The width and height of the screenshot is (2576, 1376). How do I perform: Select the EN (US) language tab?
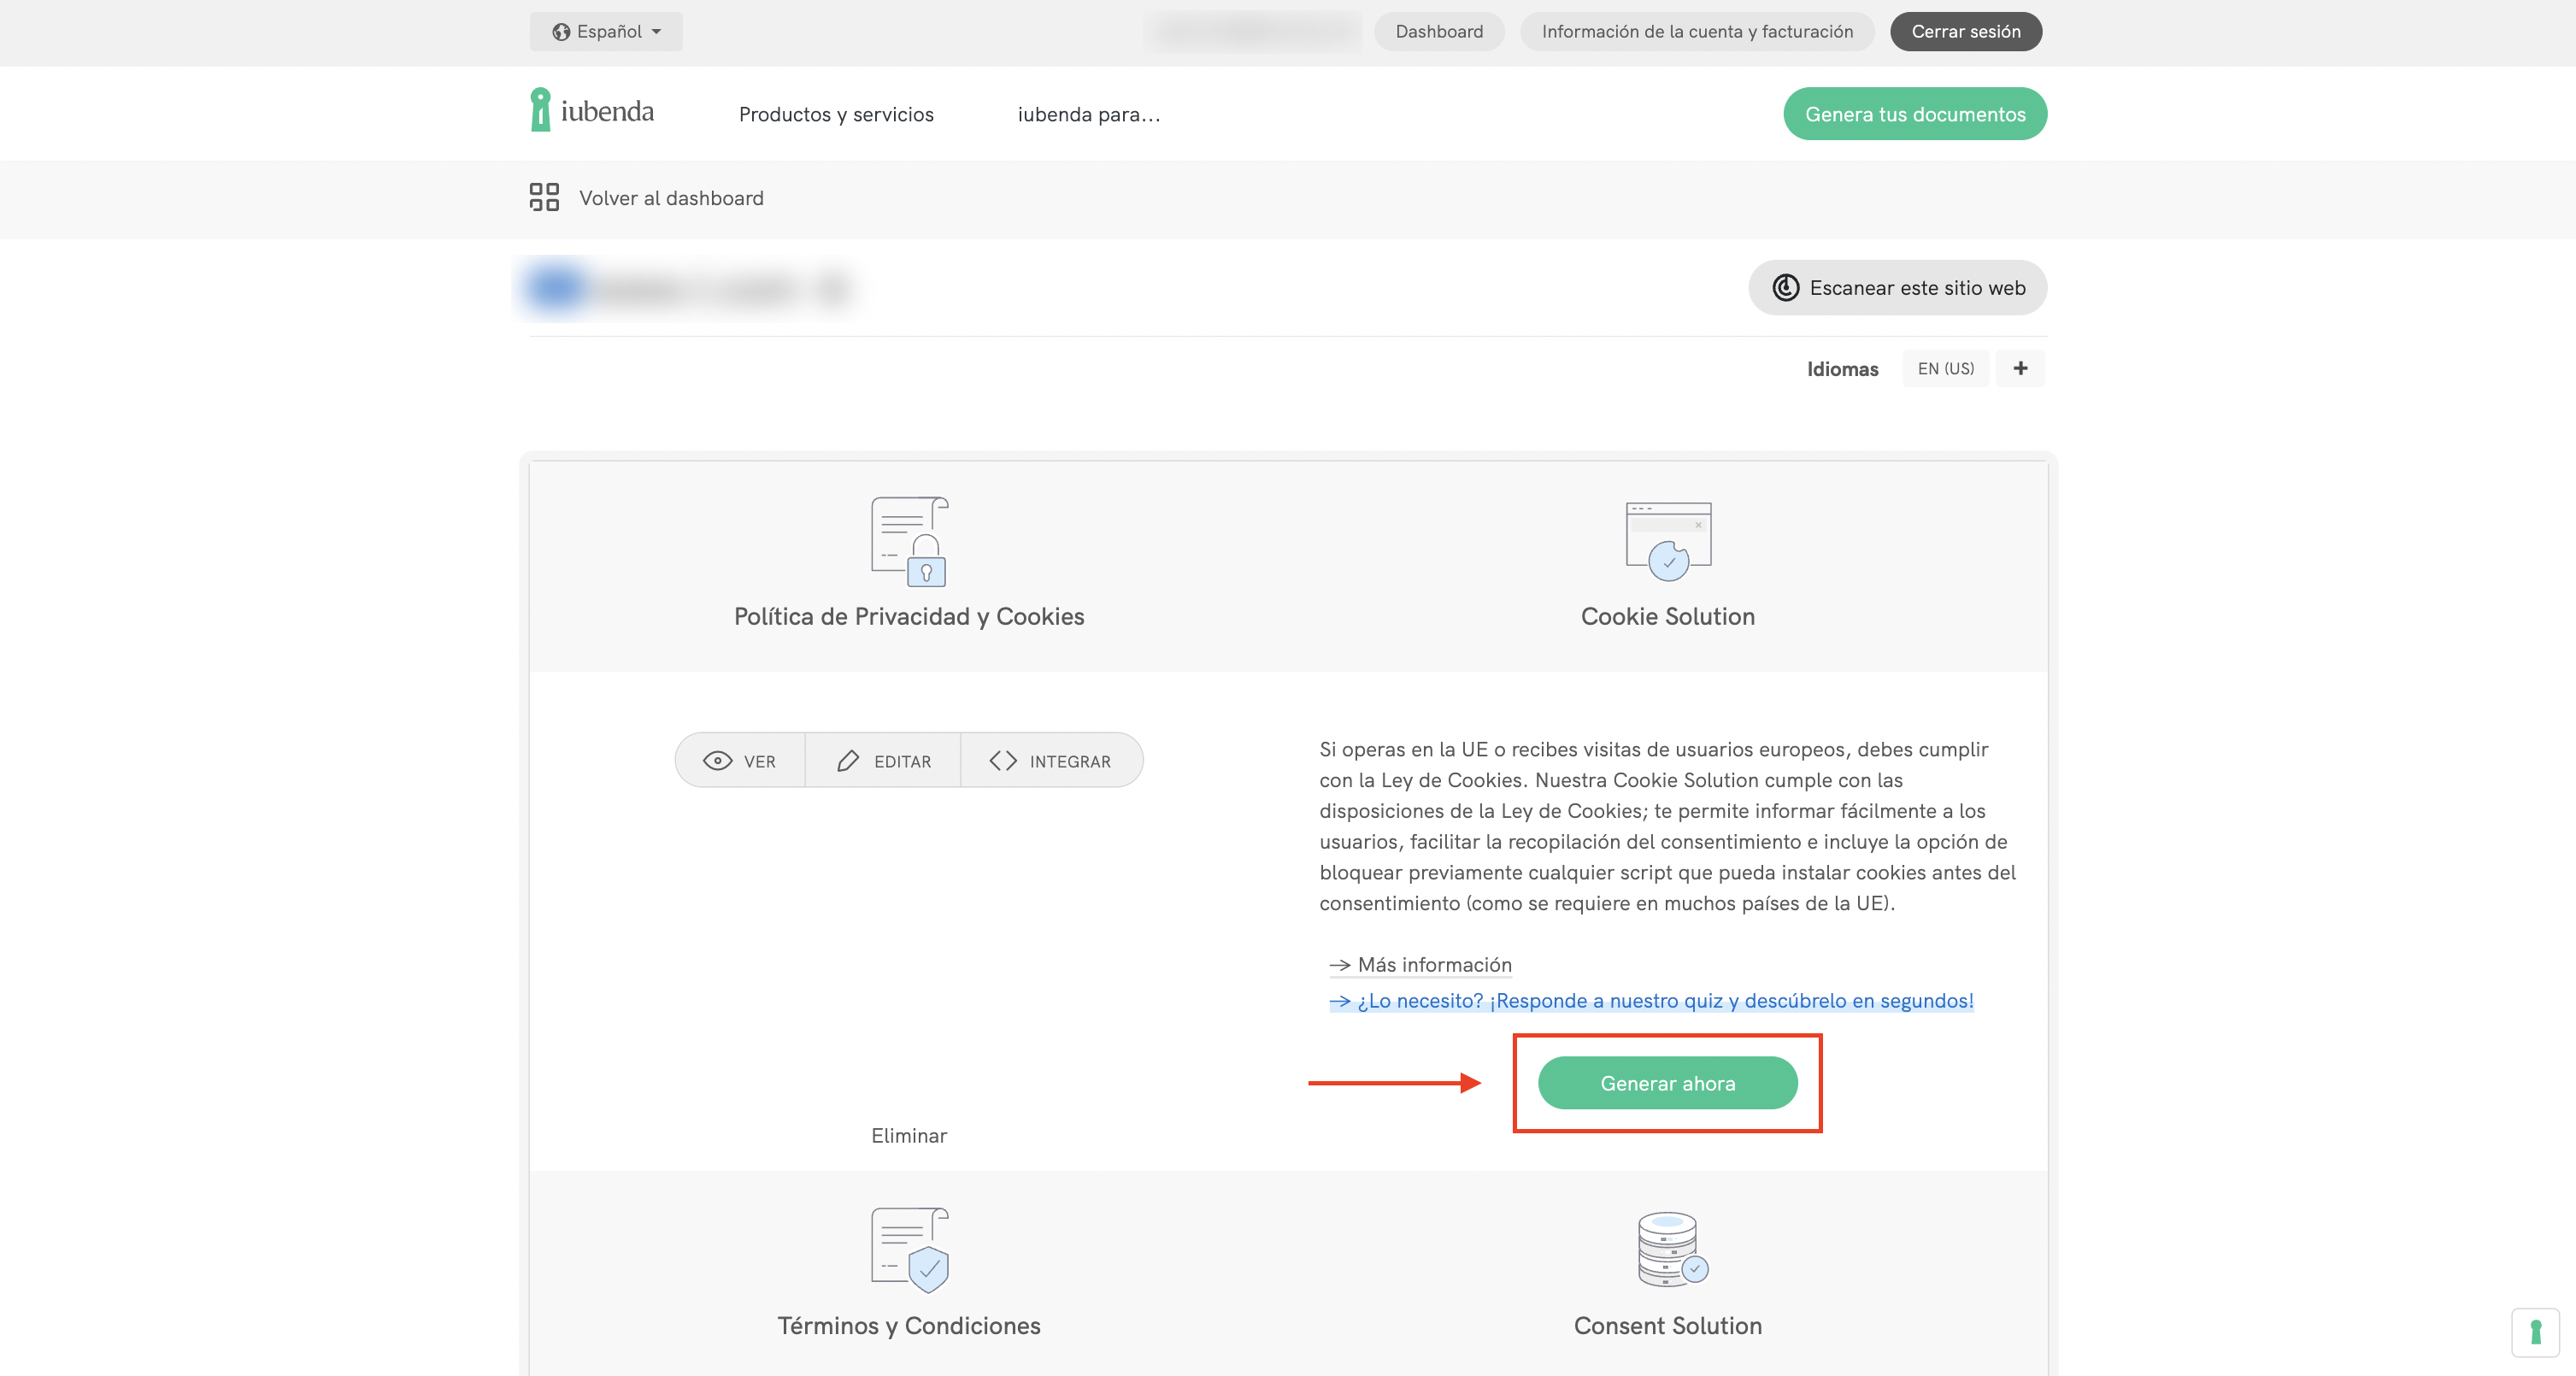click(x=1945, y=368)
